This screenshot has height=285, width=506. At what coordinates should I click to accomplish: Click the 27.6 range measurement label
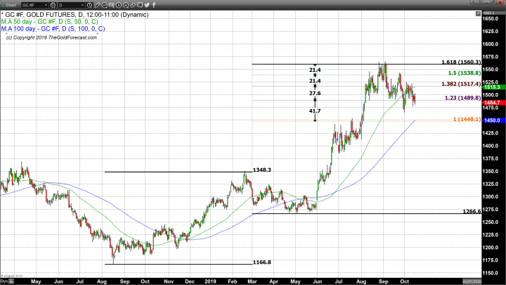coord(315,94)
